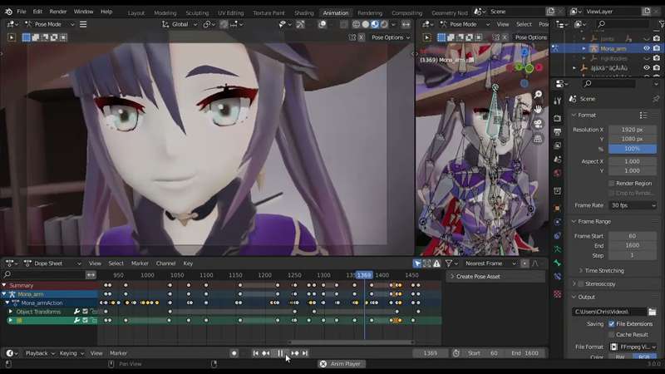Toggle auto keying record button
The height and width of the screenshot is (374, 665).
coord(234,352)
